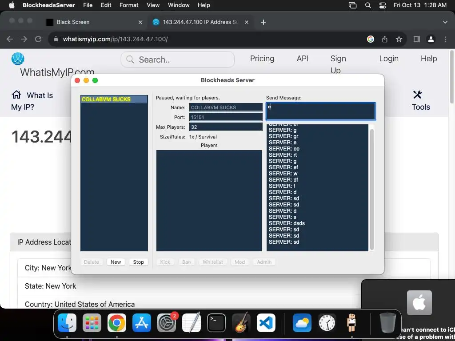
Task: Close the Black Screen tab
Action: pos(140,22)
